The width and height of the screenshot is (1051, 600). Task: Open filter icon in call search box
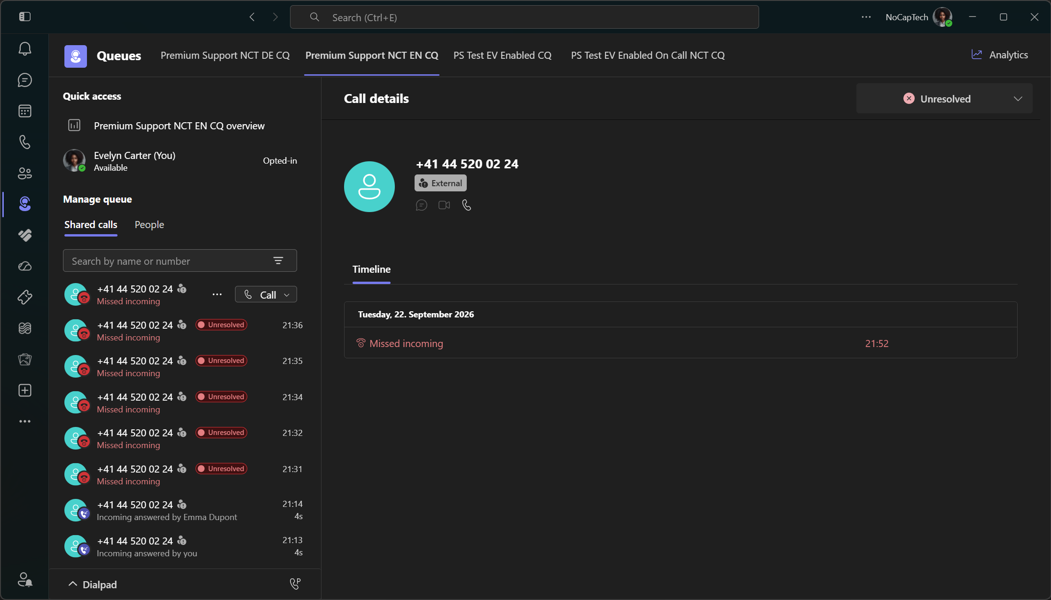[278, 261]
